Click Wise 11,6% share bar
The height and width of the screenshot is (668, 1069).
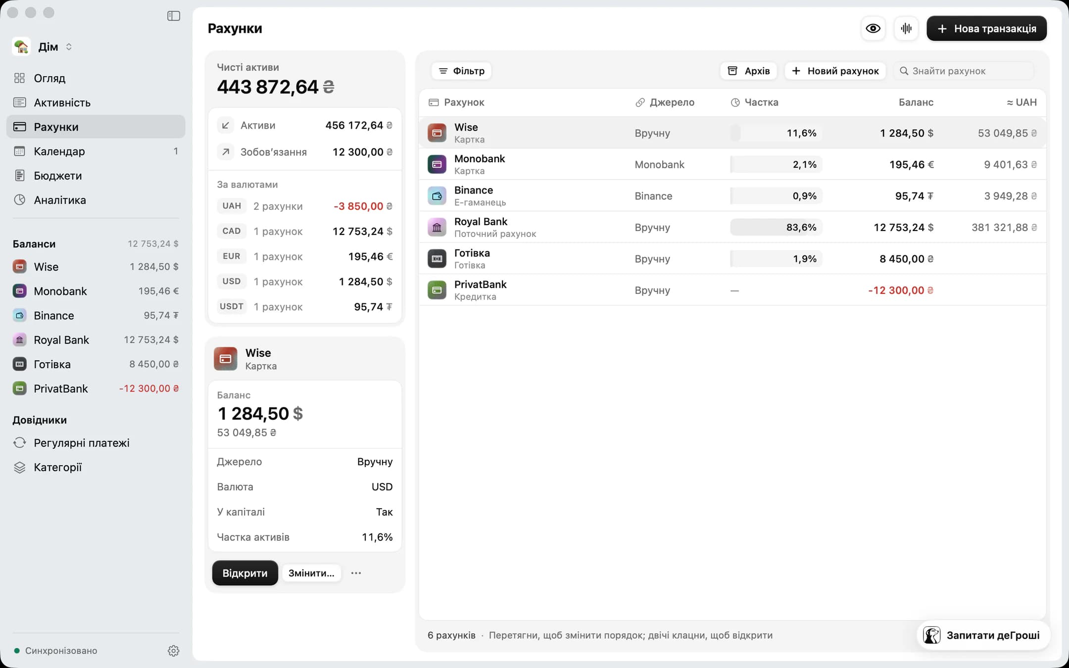(x=776, y=133)
